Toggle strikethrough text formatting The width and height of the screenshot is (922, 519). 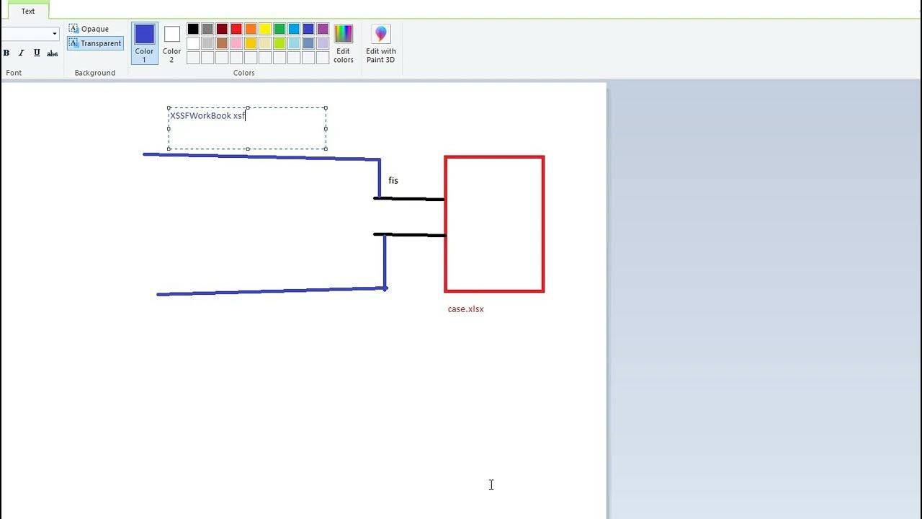[x=52, y=53]
